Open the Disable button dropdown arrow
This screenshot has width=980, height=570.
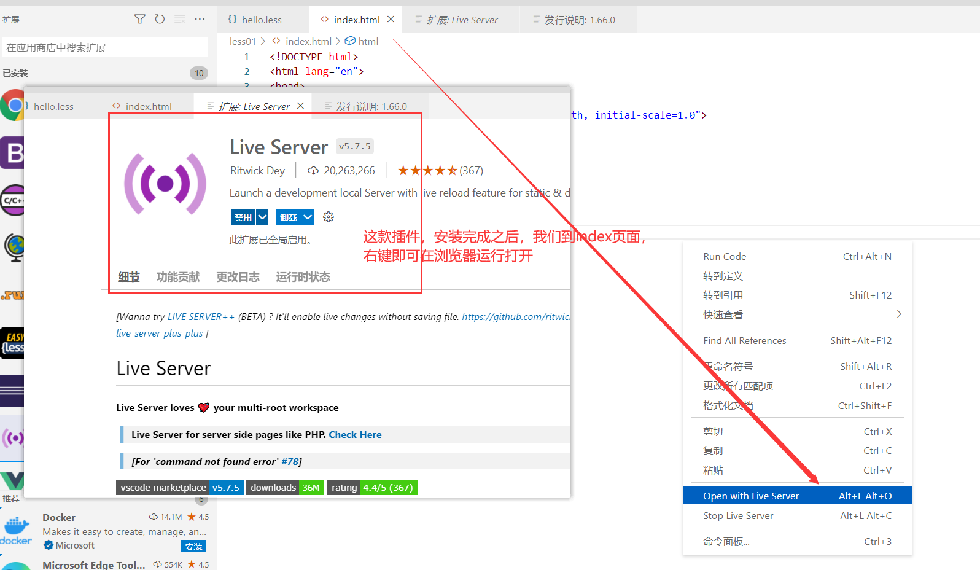click(262, 217)
